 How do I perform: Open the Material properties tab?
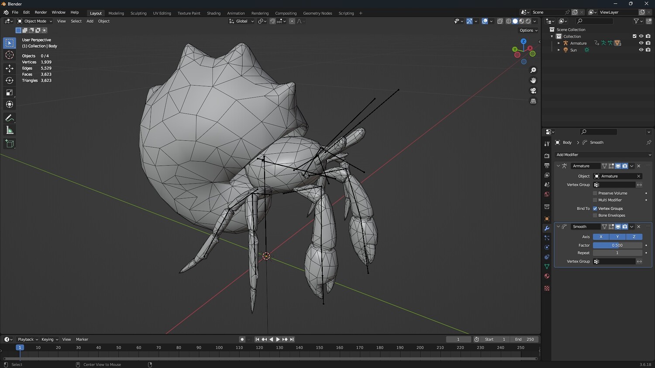(547, 276)
